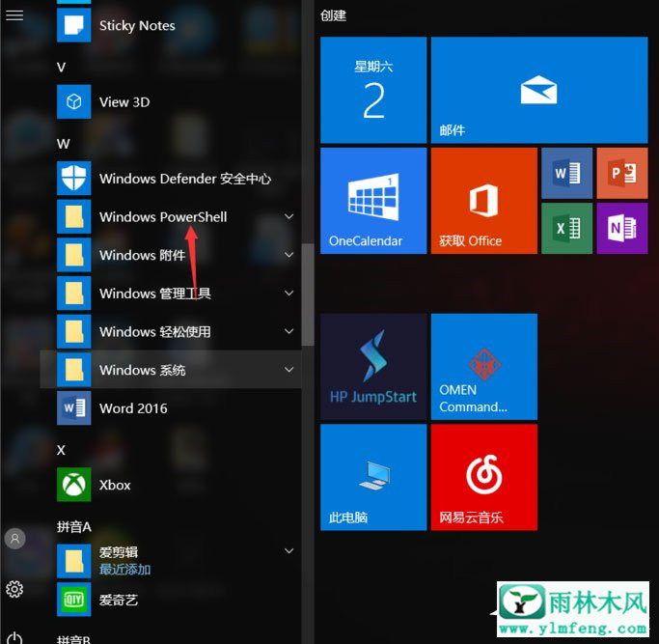The image size is (659, 644).
Task: Open the Word small tile
Action: pyautogui.click(x=567, y=173)
